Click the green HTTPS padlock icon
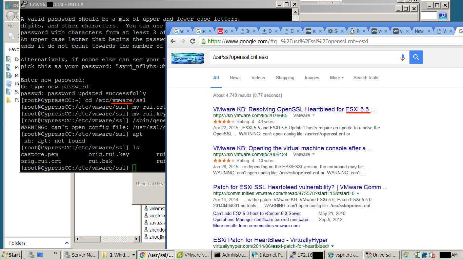 (203, 41)
